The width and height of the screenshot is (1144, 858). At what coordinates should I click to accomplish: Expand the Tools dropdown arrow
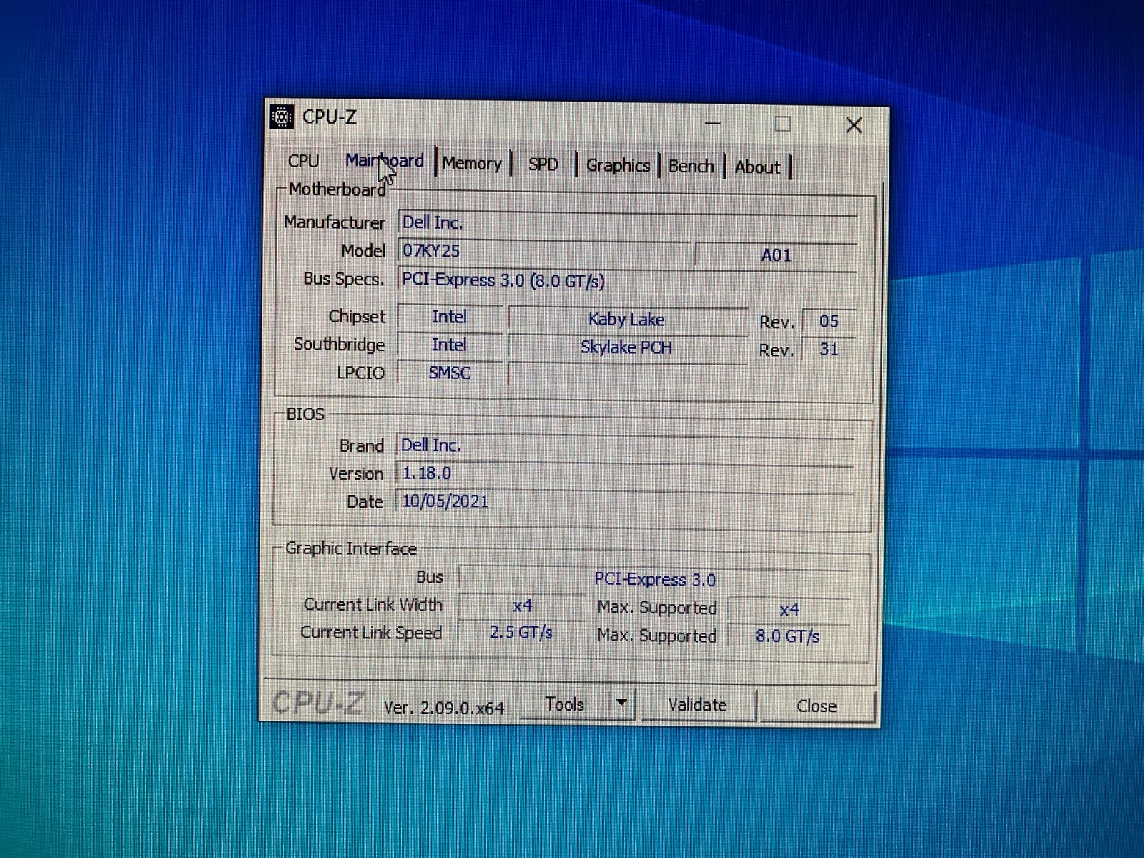pyautogui.click(x=621, y=704)
